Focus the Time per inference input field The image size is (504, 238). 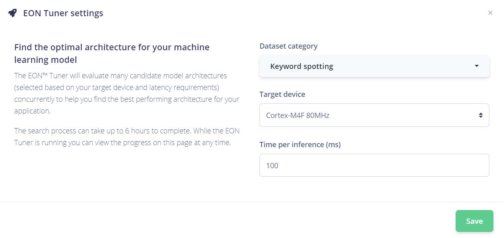point(374,165)
